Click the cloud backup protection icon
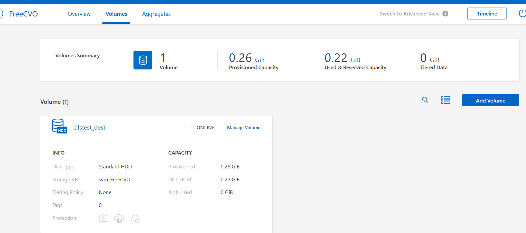Screen dimensions: 526x233 click(135, 218)
